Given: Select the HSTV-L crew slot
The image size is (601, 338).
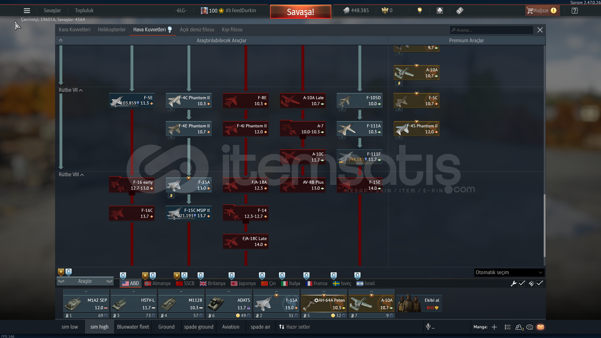Looking at the screenshot, I should 134,304.
